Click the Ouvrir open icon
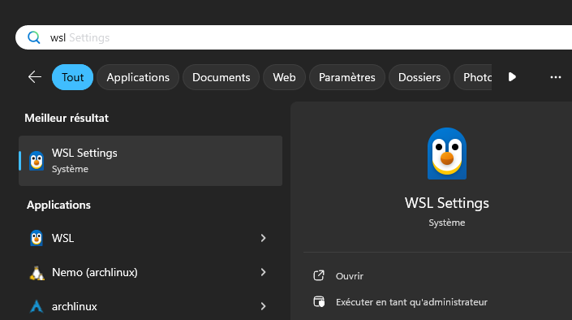 coord(319,275)
